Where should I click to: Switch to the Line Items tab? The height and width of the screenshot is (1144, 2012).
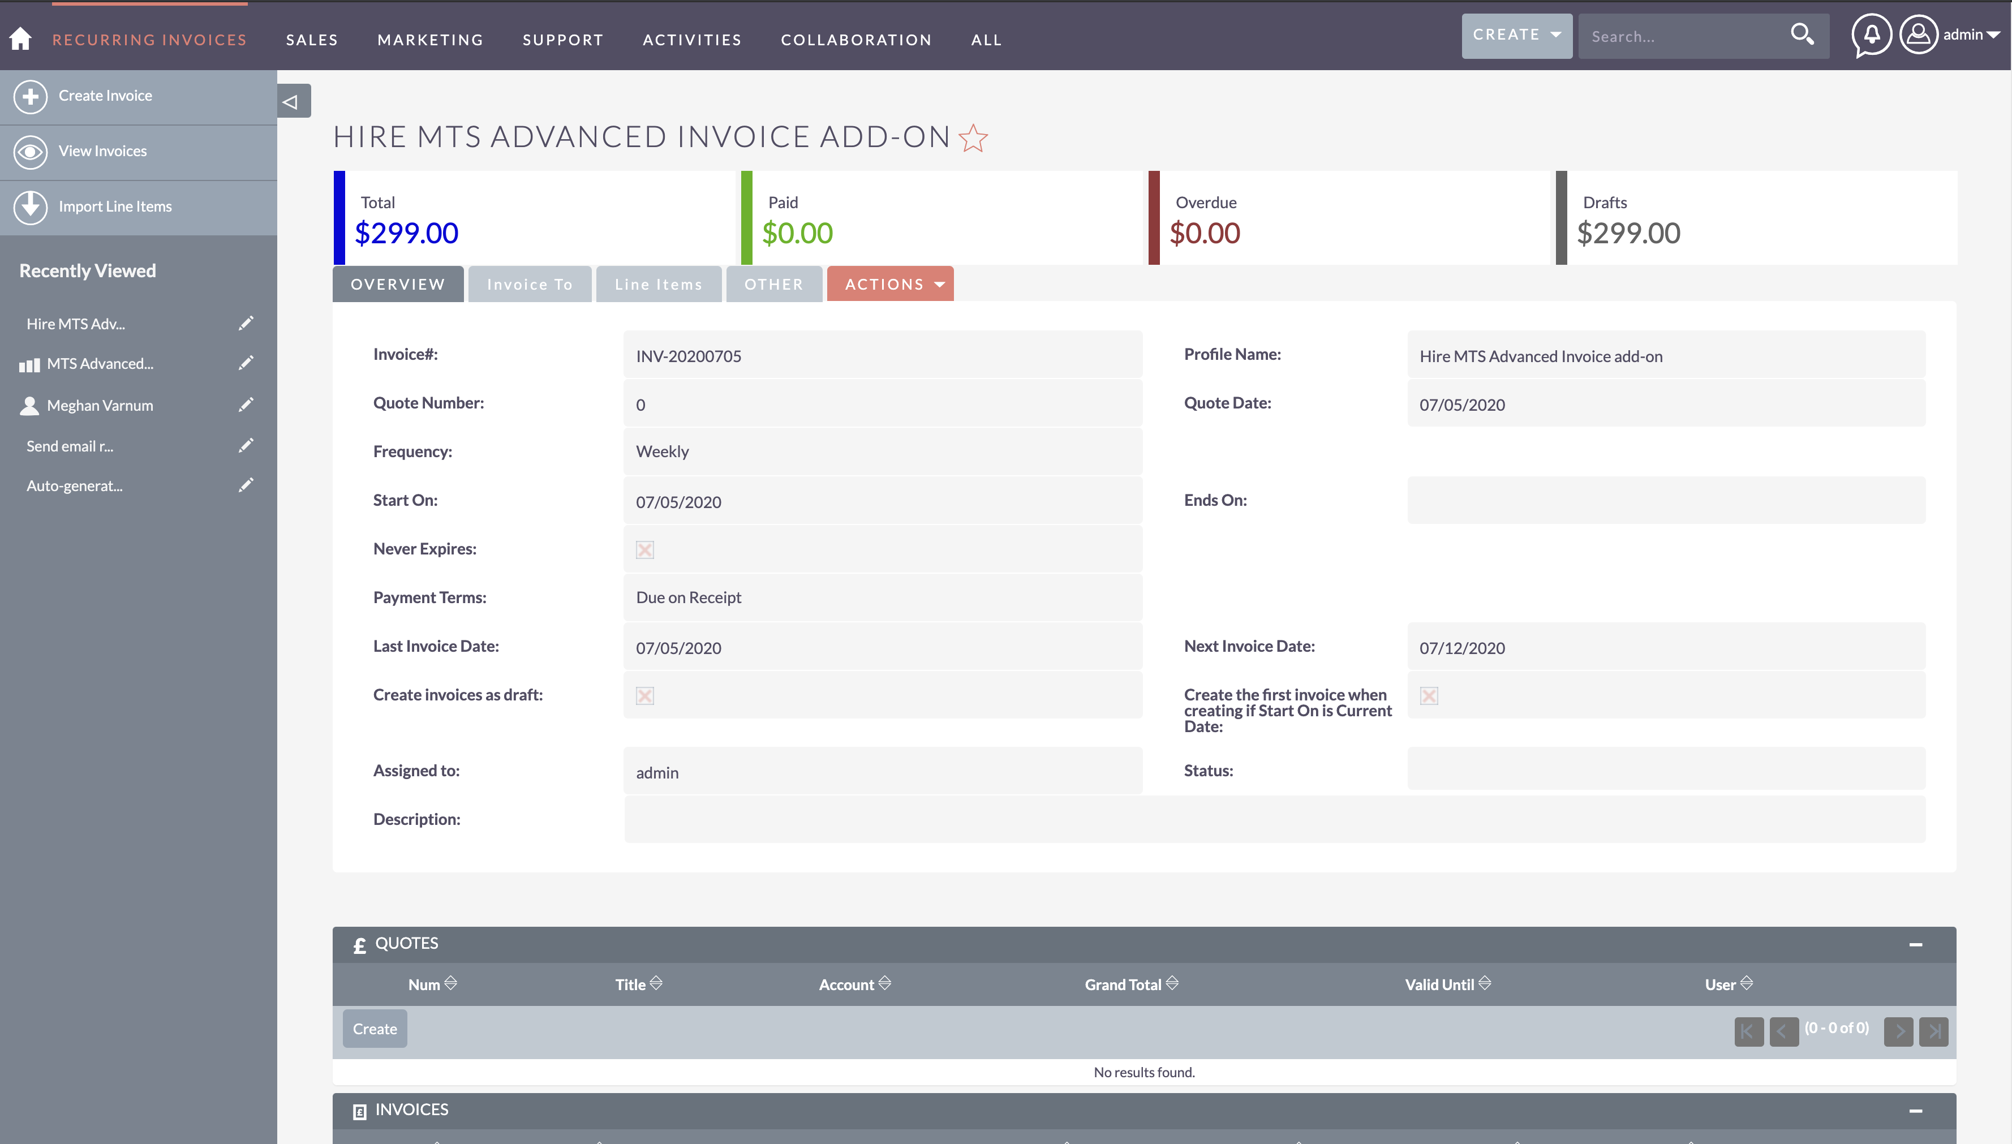[x=659, y=285]
